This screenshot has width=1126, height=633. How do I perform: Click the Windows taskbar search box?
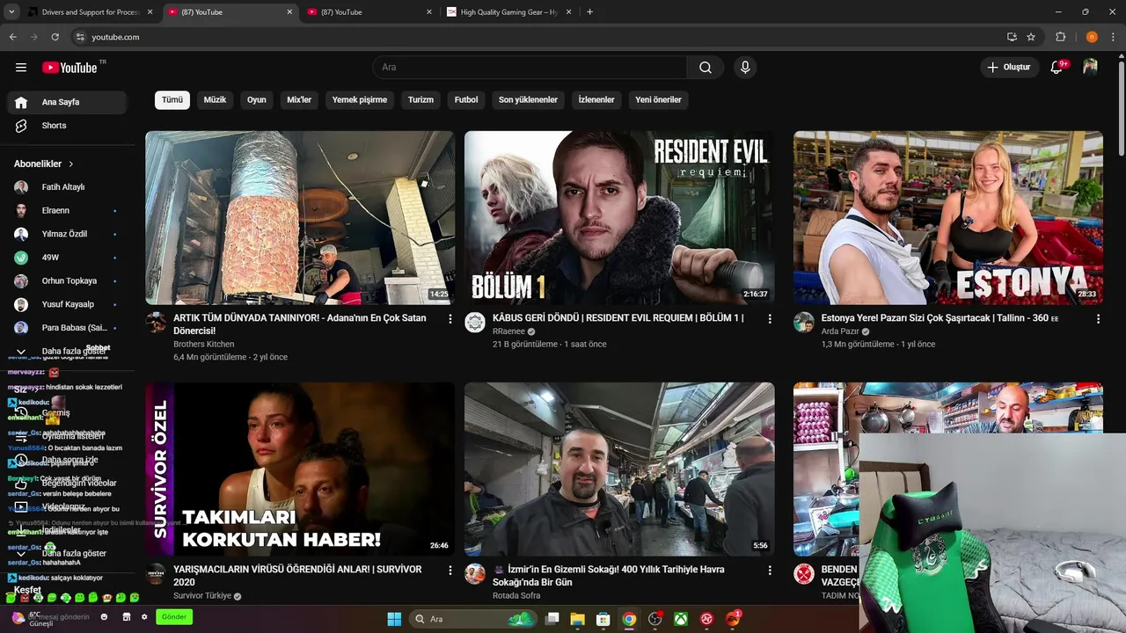(x=473, y=619)
